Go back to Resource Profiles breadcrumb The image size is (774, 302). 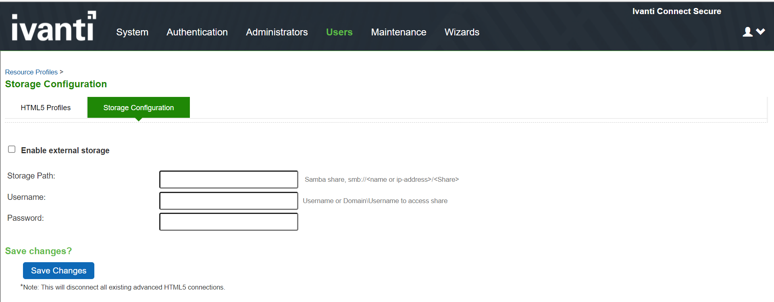coord(31,72)
